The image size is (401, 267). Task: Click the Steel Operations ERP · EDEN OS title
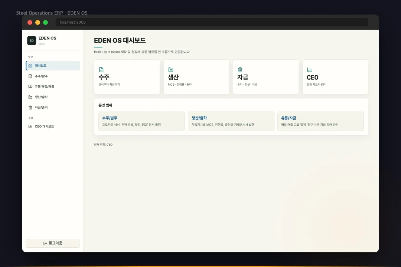point(52,13)
